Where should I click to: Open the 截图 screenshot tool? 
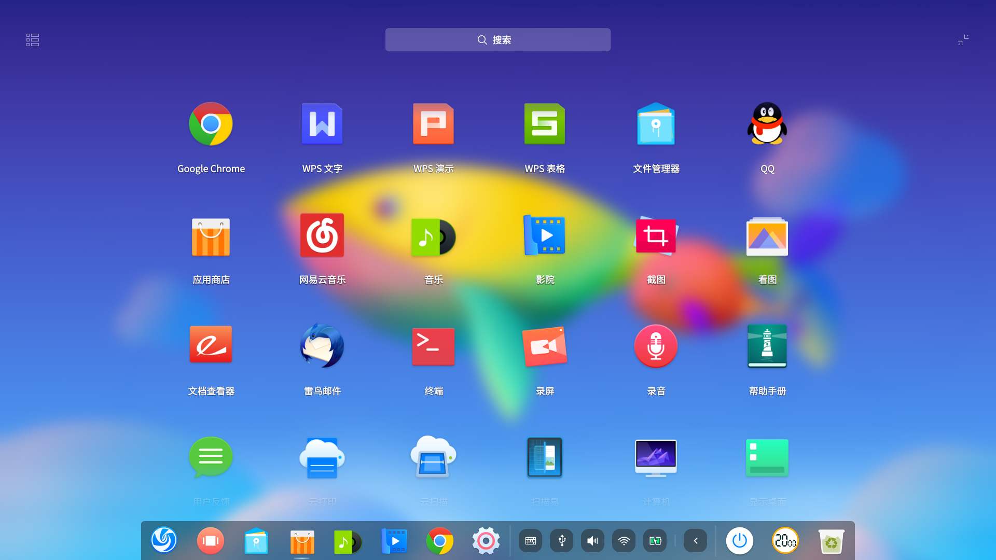[656, 236]
